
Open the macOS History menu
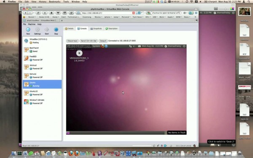43,2
